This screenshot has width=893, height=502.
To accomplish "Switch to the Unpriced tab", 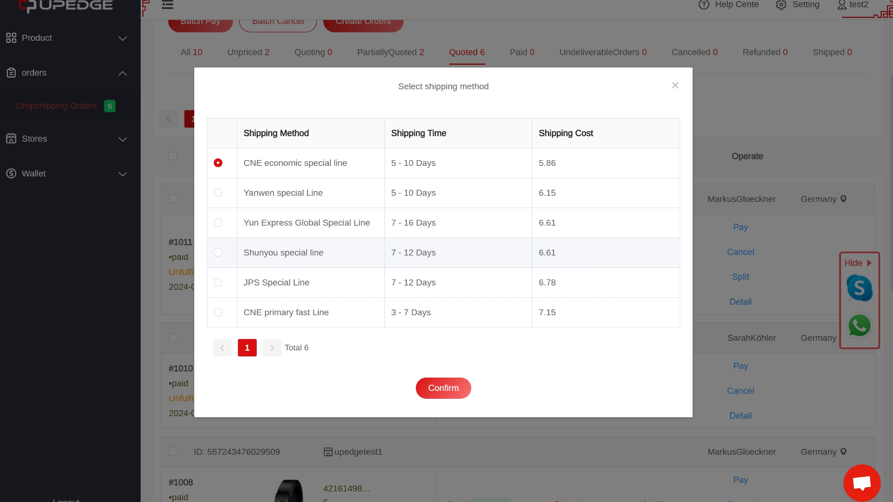I will (x=248, y=52).
